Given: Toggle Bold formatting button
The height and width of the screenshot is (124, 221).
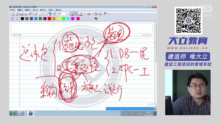Looking at the screenshot, I should pyautogui.click(x=12, y=19).
